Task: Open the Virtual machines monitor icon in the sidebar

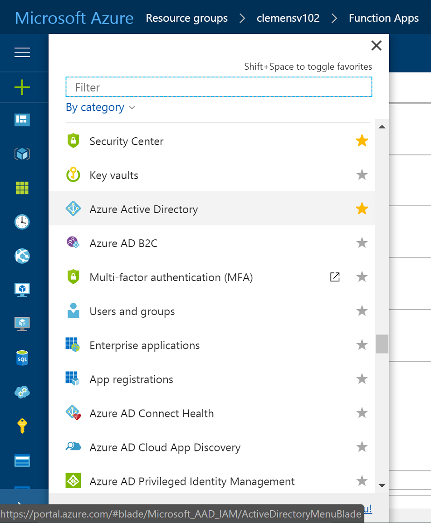Action: [22, 290]
